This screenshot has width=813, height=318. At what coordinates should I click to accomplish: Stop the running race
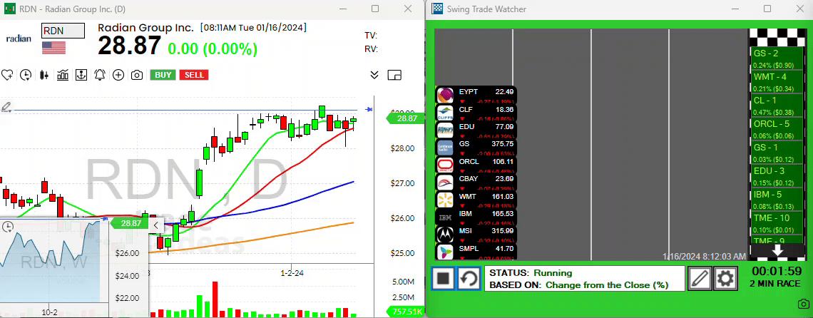[x=443, y=278]
